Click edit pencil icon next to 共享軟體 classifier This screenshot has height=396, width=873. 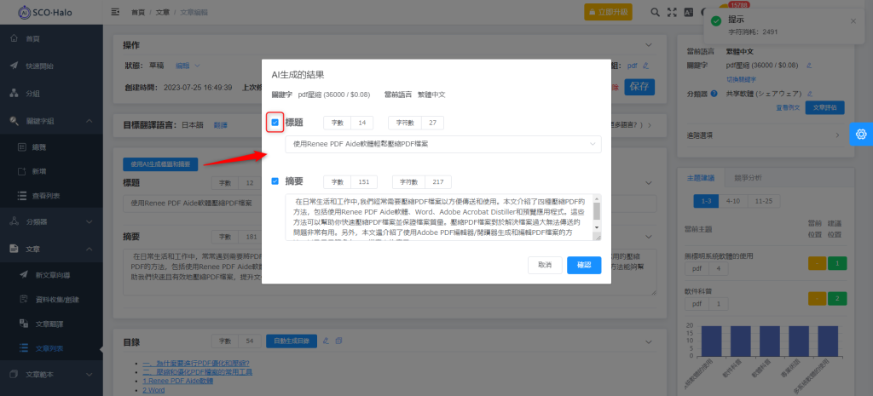tap(811, 94)
